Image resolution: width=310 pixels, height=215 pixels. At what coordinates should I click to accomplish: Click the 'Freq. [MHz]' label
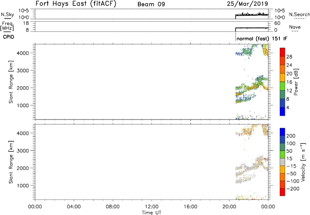click(7, 26)
